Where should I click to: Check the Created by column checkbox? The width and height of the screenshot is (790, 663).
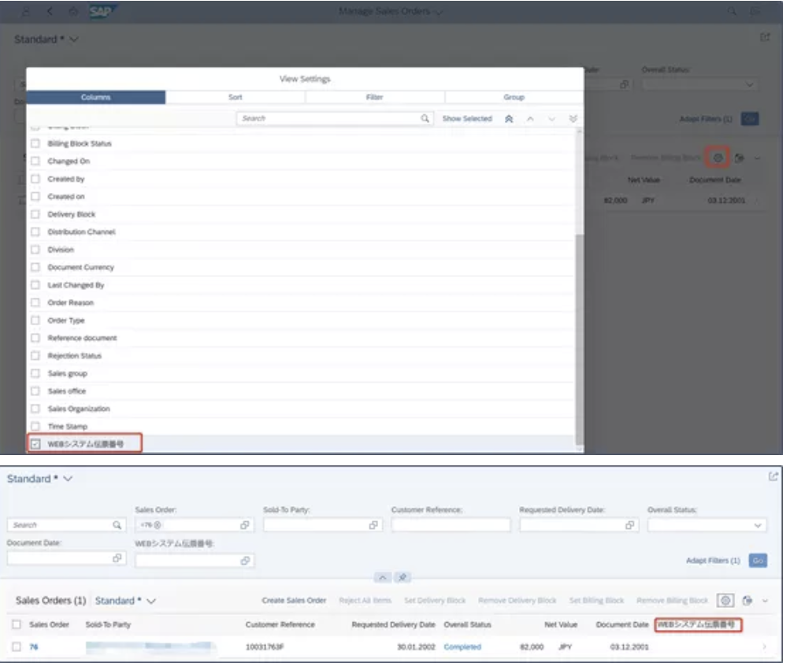tap(35, 179)
